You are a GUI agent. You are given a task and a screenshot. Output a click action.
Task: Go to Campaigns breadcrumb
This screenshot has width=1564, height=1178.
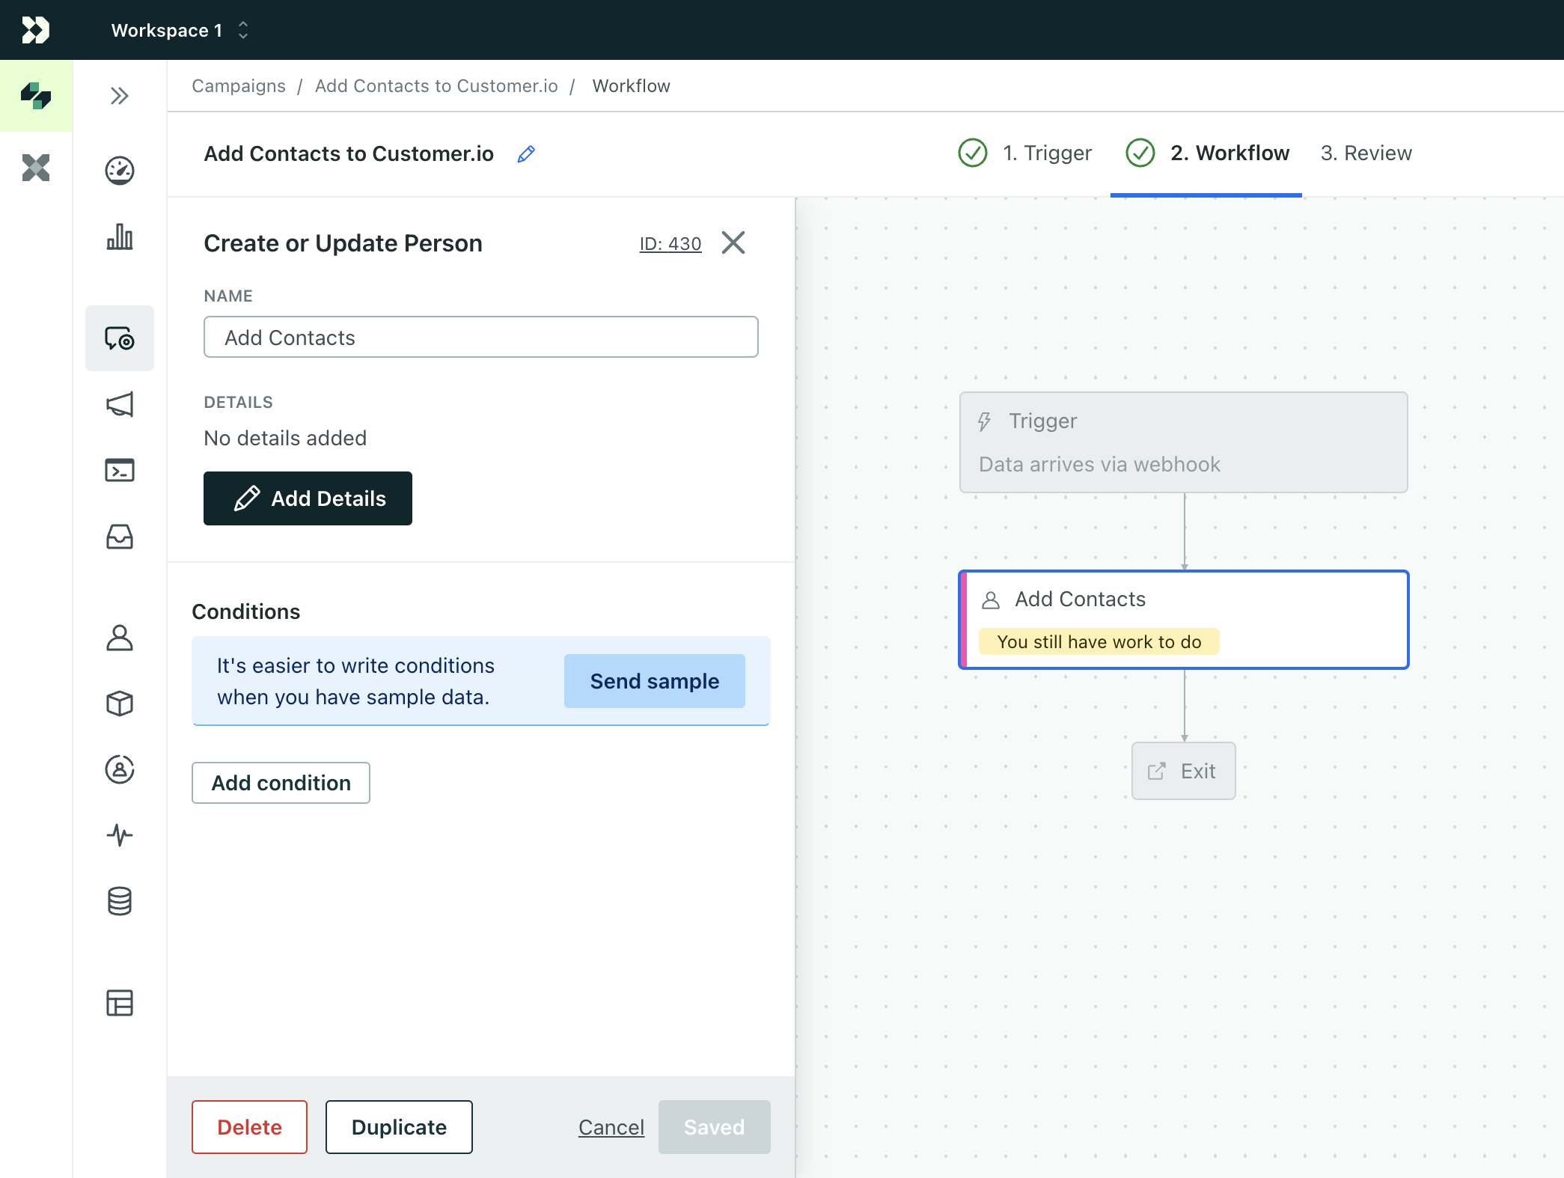(x=239, y=86)
